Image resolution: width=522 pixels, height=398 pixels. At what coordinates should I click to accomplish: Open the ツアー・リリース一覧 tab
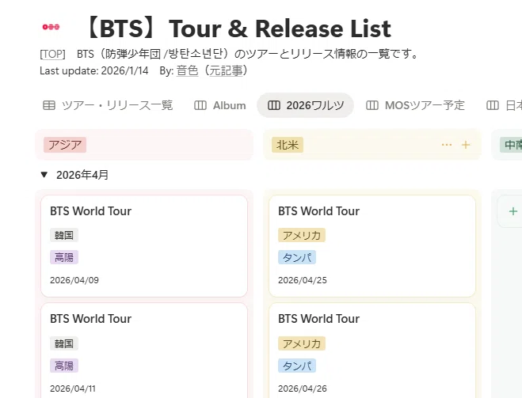(117, 105)
